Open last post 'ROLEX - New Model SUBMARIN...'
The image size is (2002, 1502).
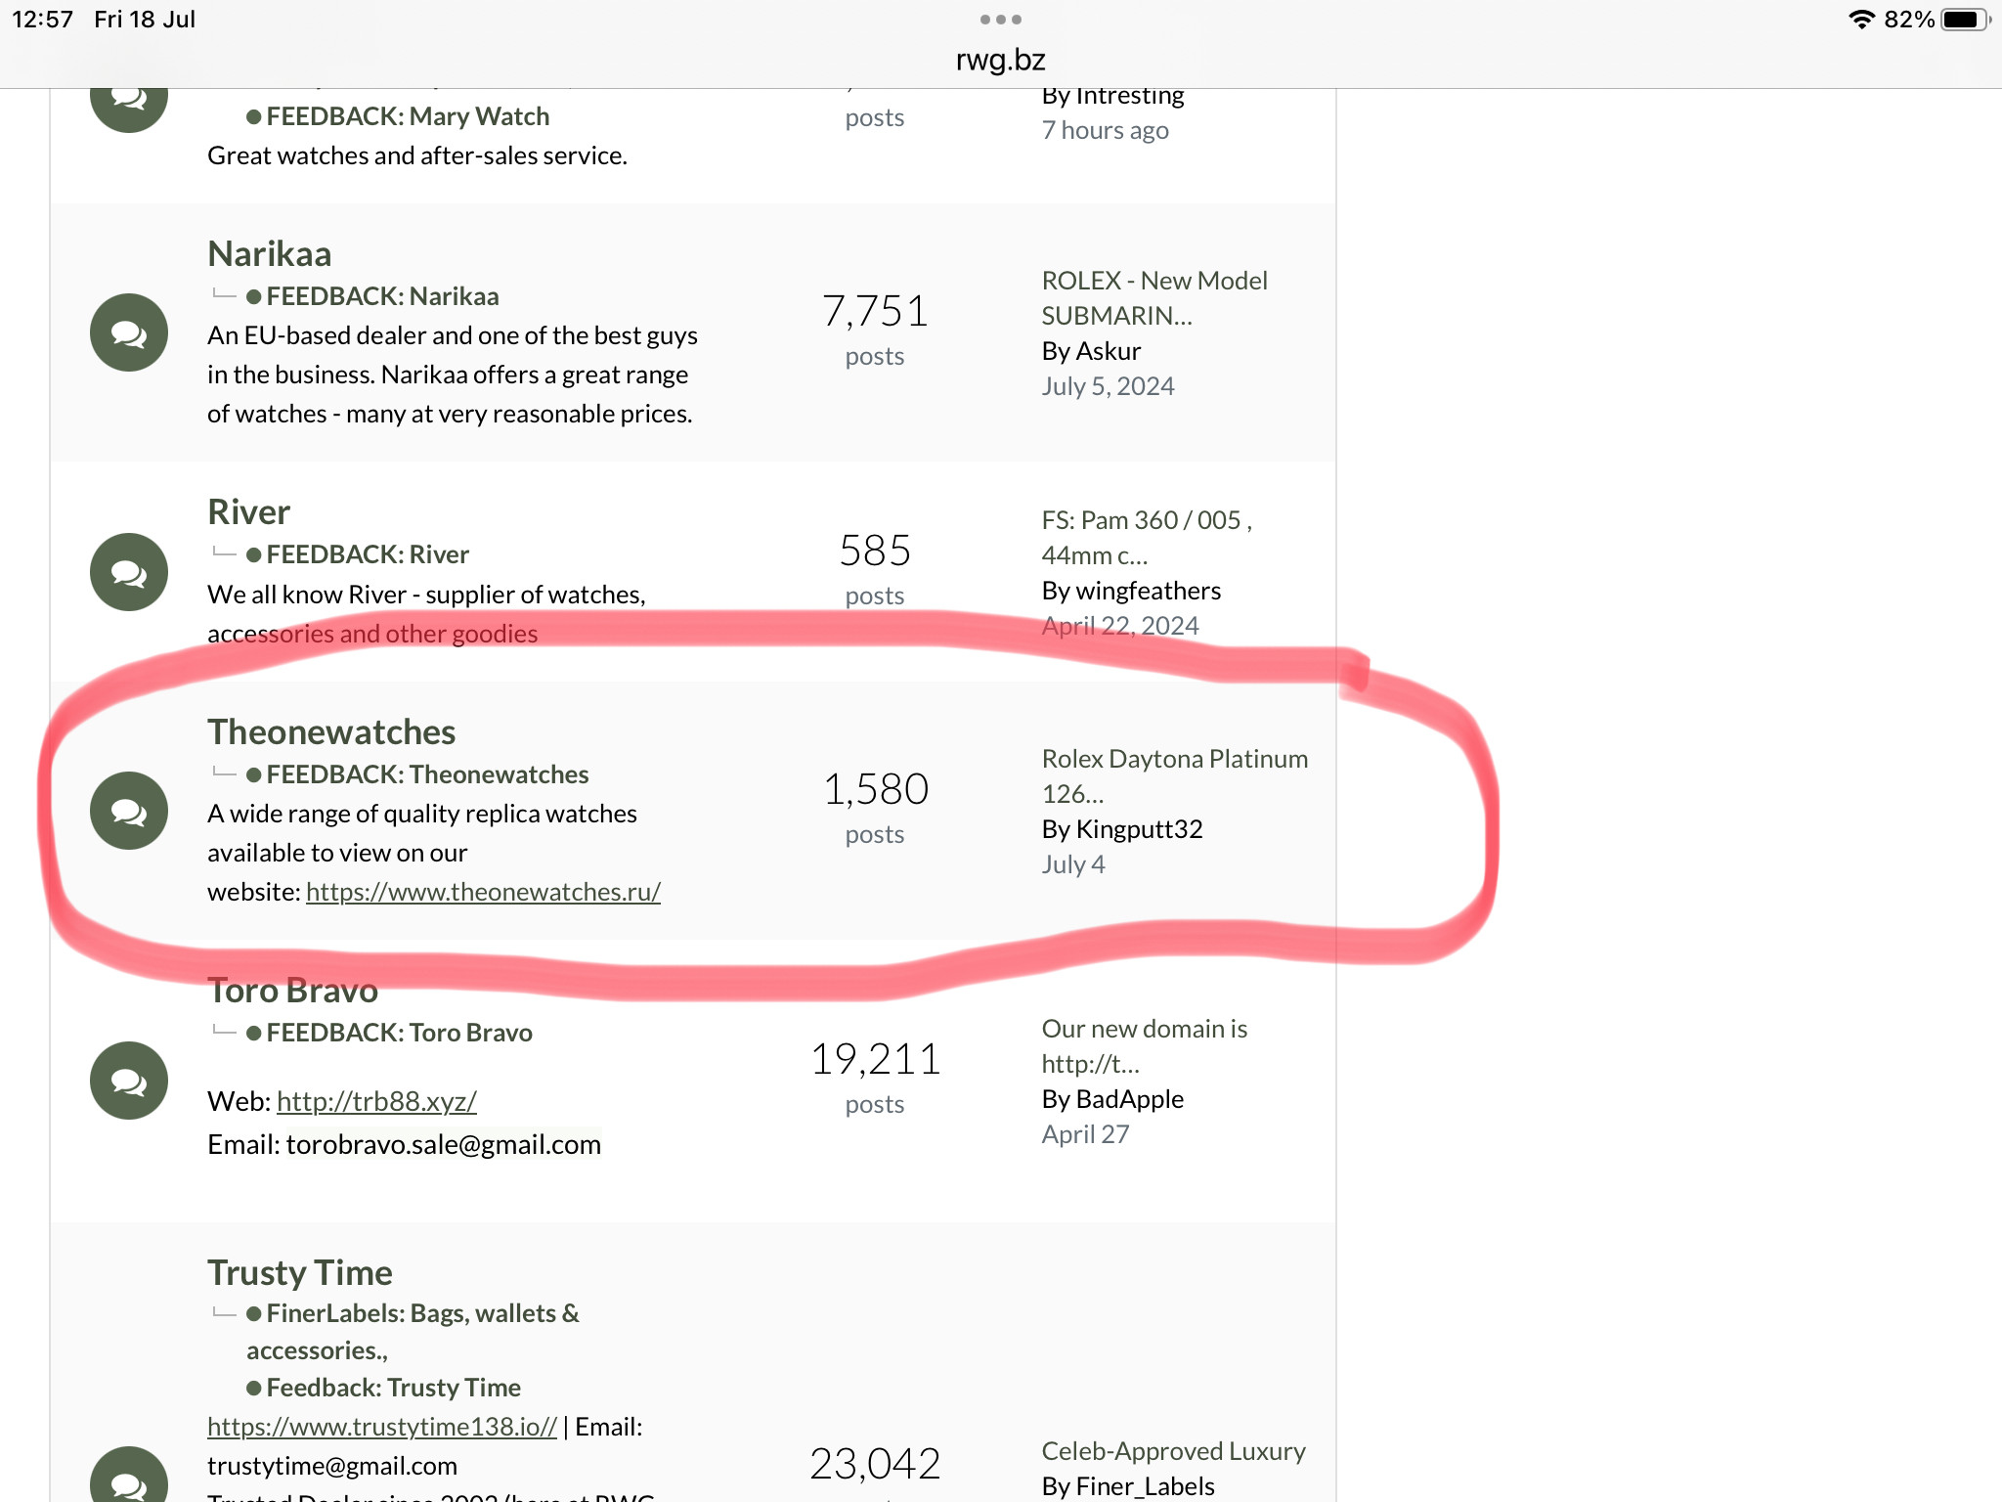(1154, 298)
